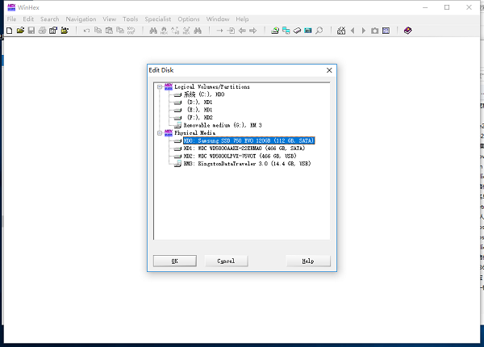Select HD0: Samsung SSD 750 EVO entry
This screenshot has width=484, height=347.
tap(248, 140)
